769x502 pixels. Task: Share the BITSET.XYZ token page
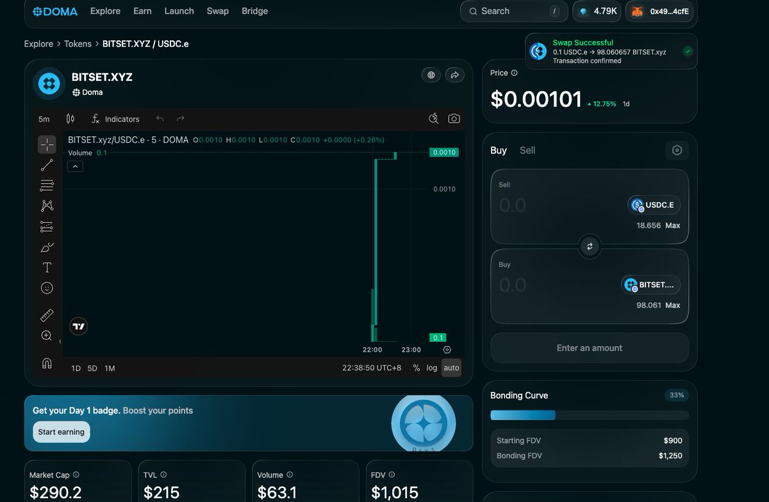(x=454, y=75)
